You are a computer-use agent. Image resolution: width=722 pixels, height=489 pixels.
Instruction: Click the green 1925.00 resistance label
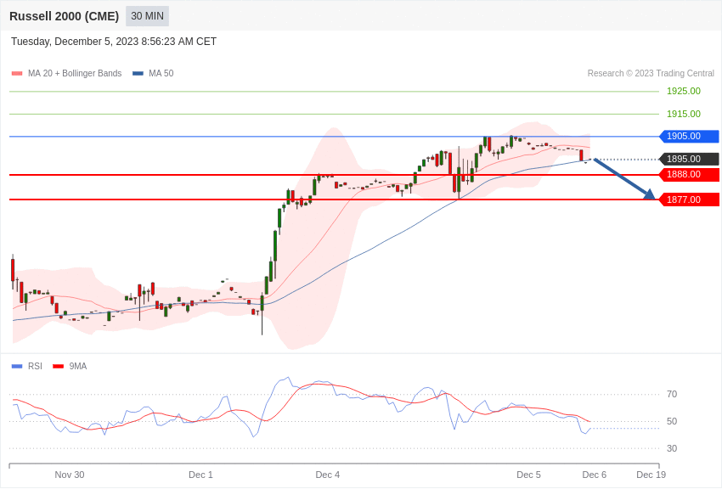tap(684, 91)
